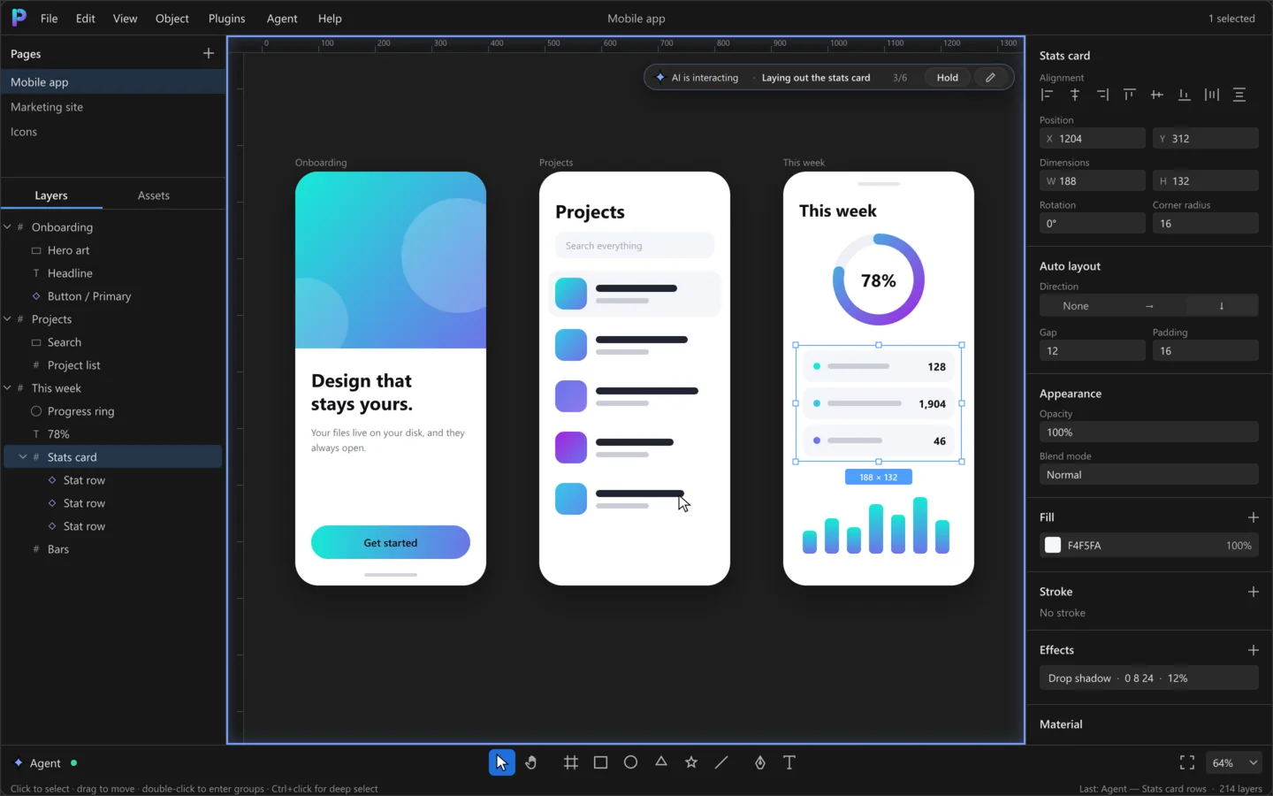Viewport: 1273px width, 796px height.
Task: Select the Move (arrow) tool
Action: point(501,762)
